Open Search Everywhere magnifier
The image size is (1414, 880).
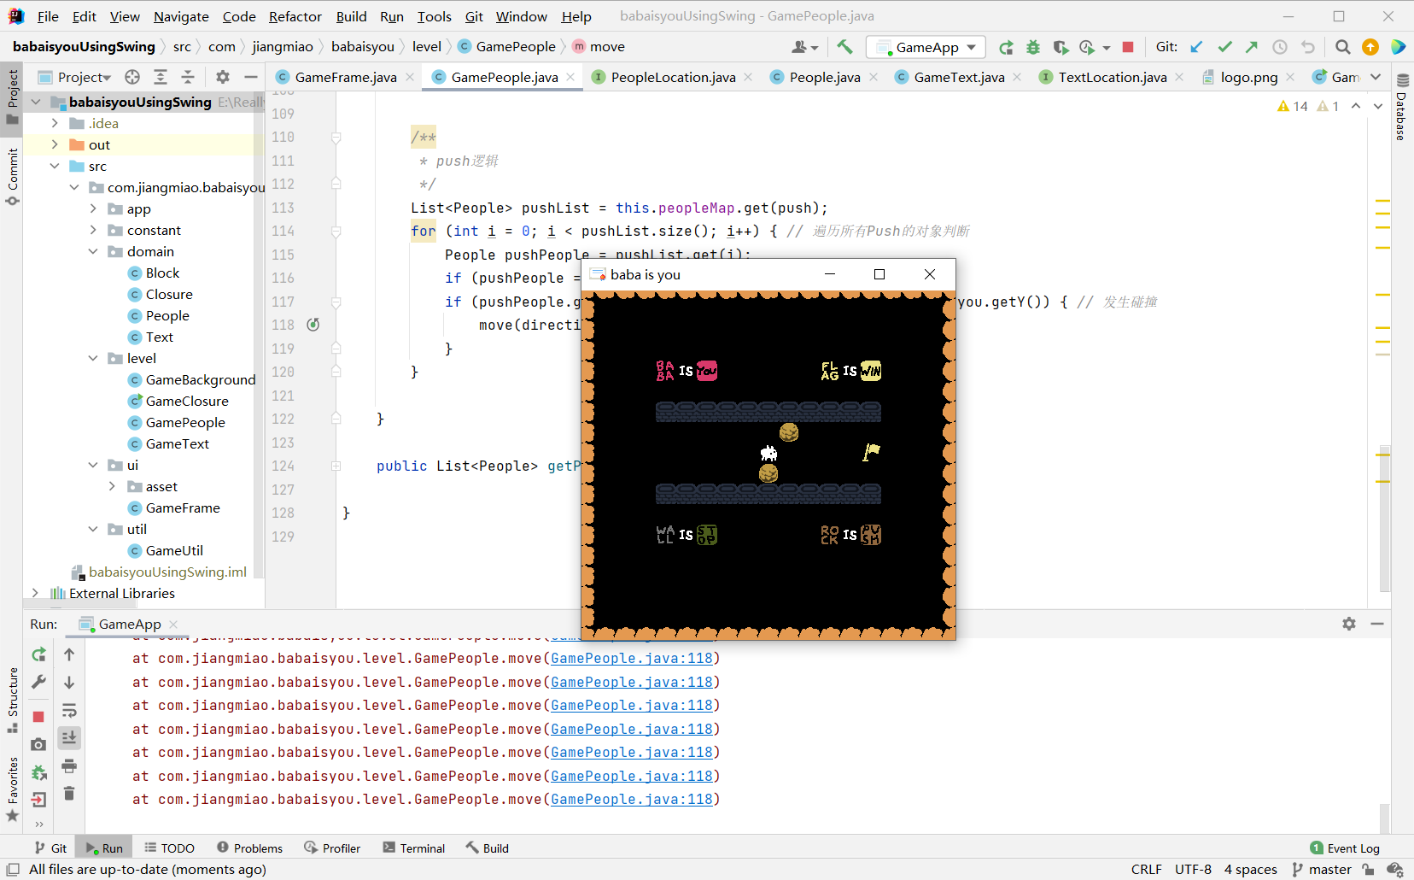[1342, 47]
